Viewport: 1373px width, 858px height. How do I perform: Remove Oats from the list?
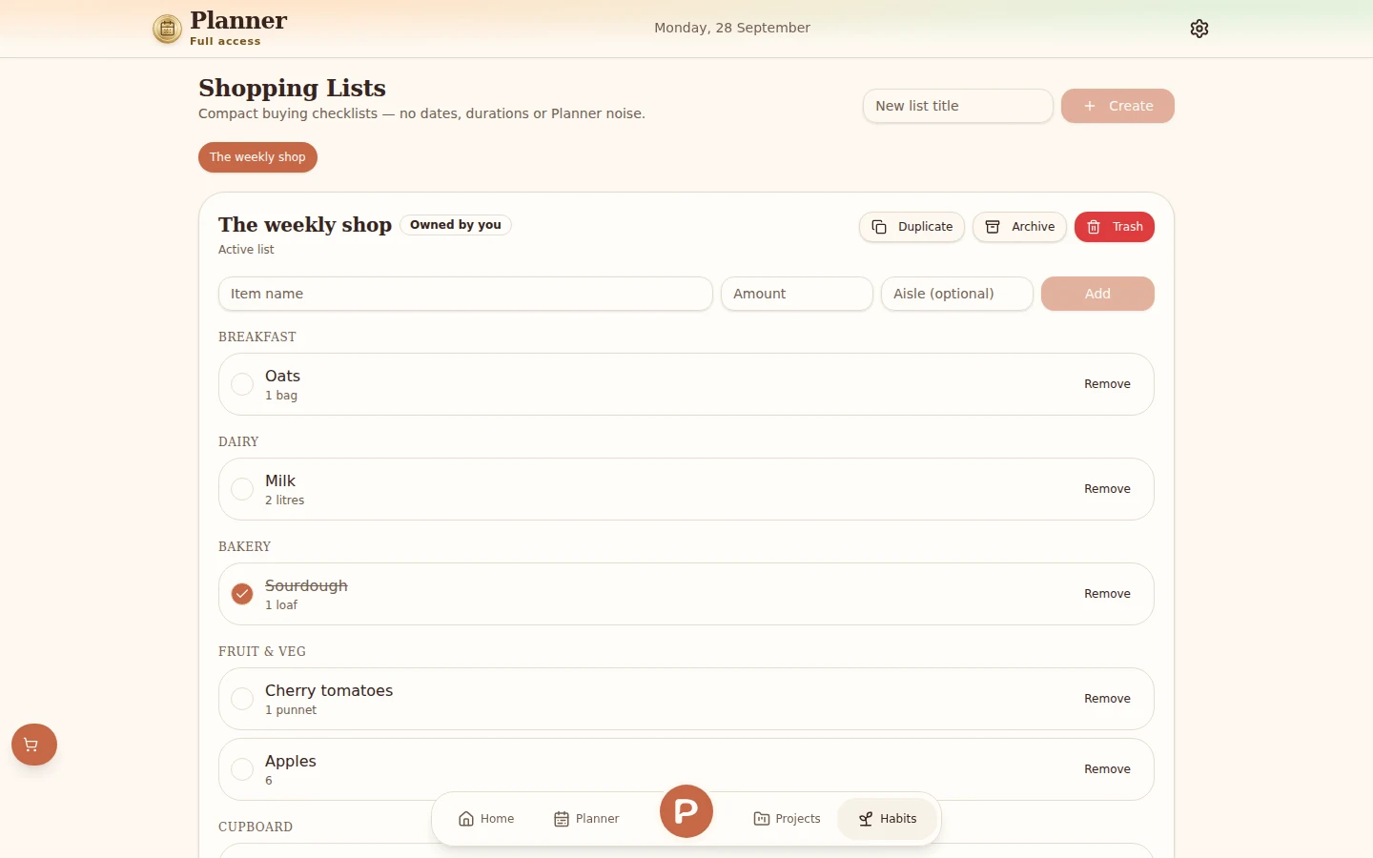[x=1107, y=384]
